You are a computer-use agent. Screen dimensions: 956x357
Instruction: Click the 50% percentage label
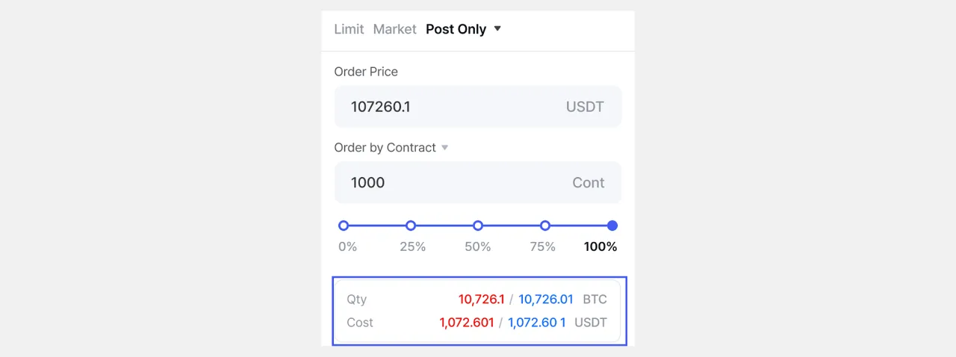478,246
